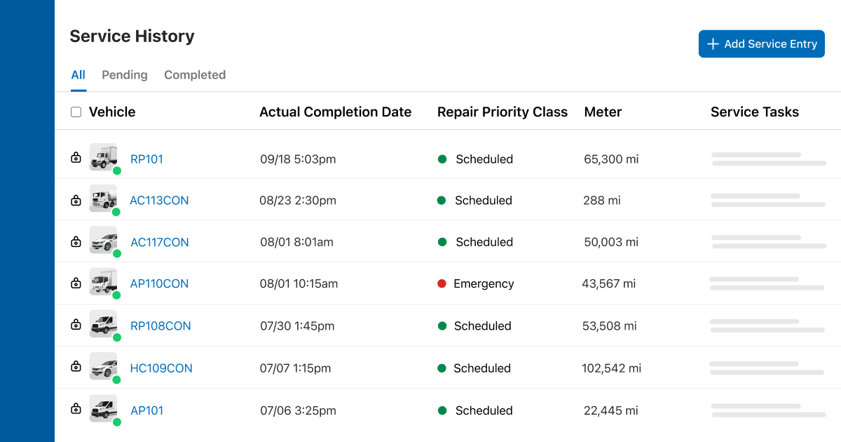Click the Meter column header
841x442 pixels.
click(603, 112)
